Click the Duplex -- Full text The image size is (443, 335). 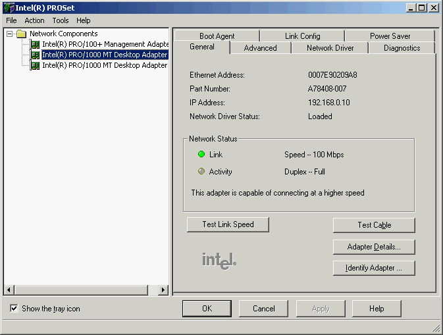pyautogui.click(x=305, y=172)
